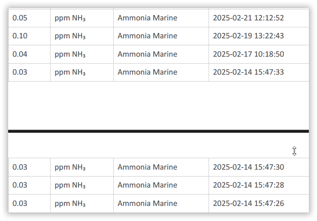Select timestamp 2025-02-14 15:47:28 cell

[x=259, y=185]
